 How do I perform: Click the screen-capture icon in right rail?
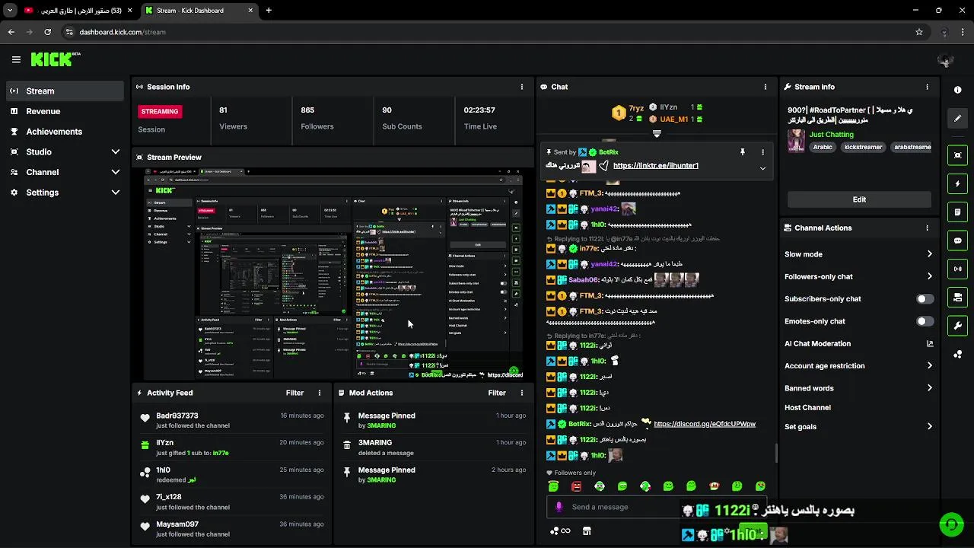click(957, 155)
